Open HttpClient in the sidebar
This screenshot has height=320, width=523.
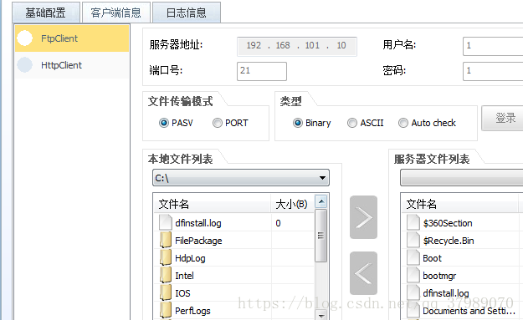[x=72, y=65]
